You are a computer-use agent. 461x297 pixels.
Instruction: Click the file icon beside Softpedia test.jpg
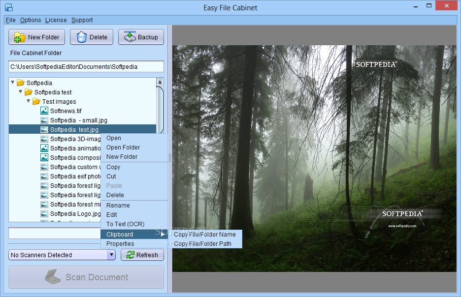pyautogui.click(x=44, y=130)
